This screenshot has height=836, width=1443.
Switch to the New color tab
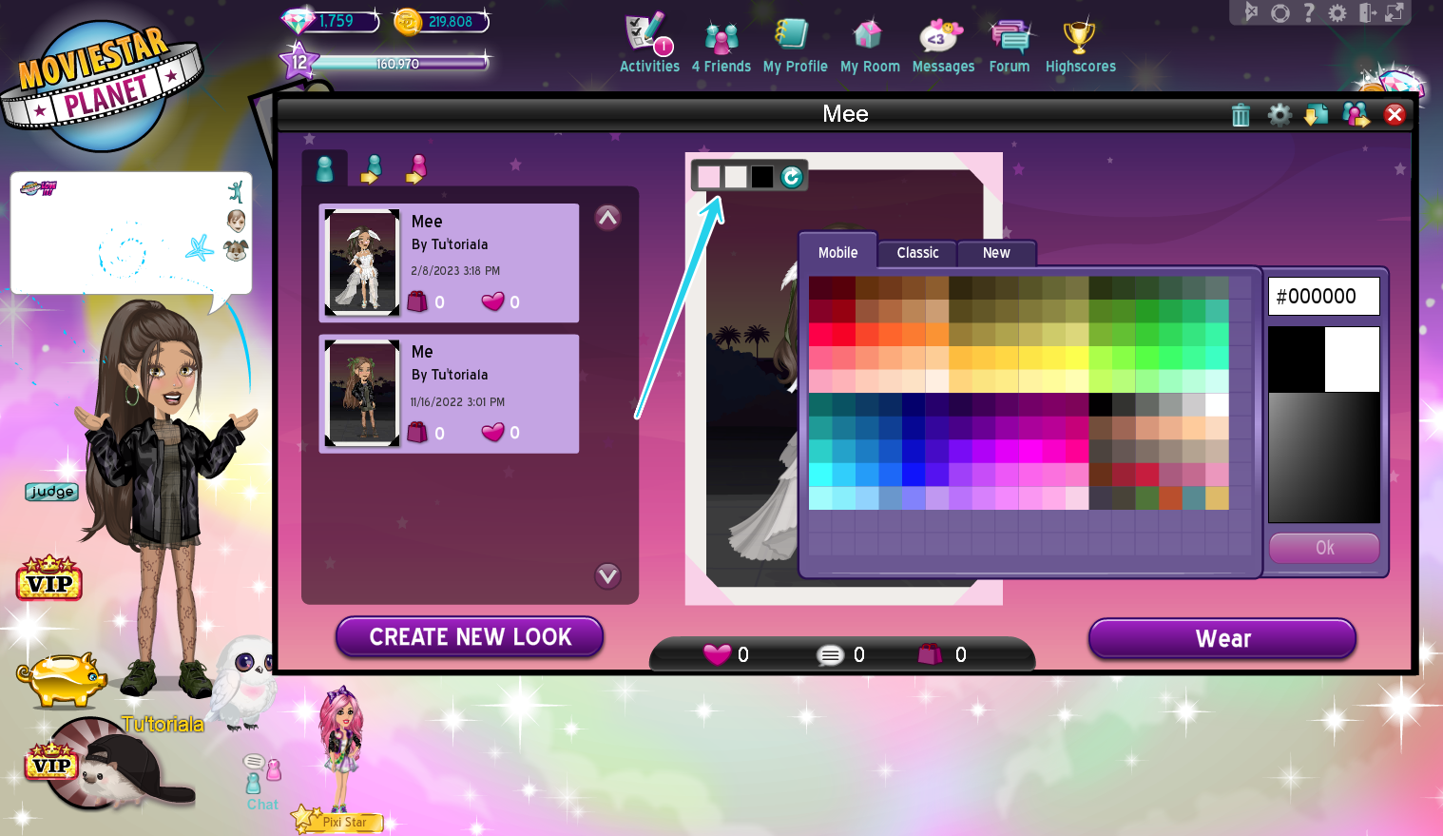995,252
